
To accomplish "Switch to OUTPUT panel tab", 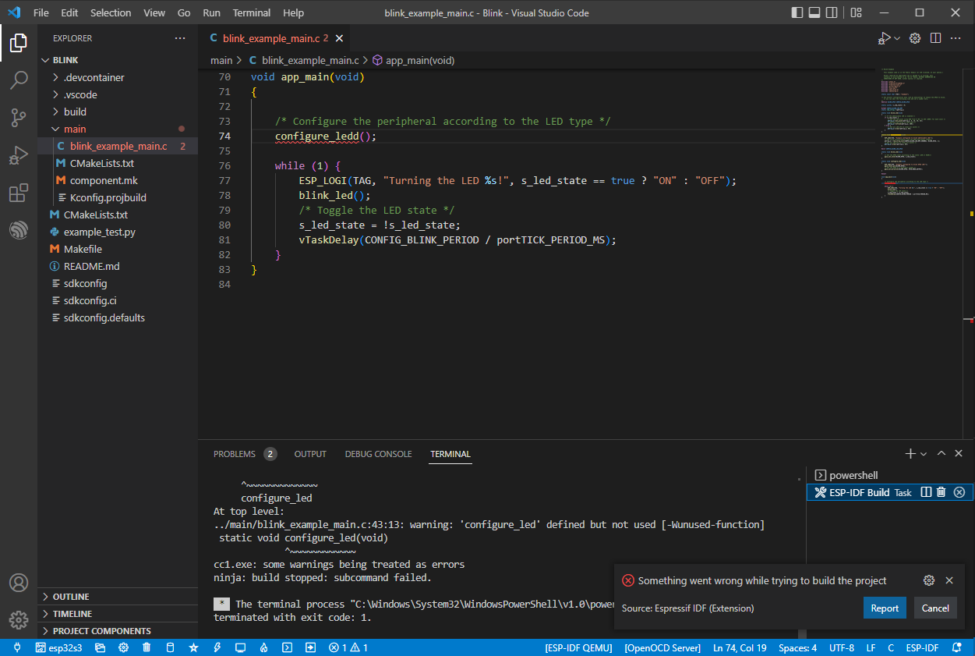I will click(310, 454).
